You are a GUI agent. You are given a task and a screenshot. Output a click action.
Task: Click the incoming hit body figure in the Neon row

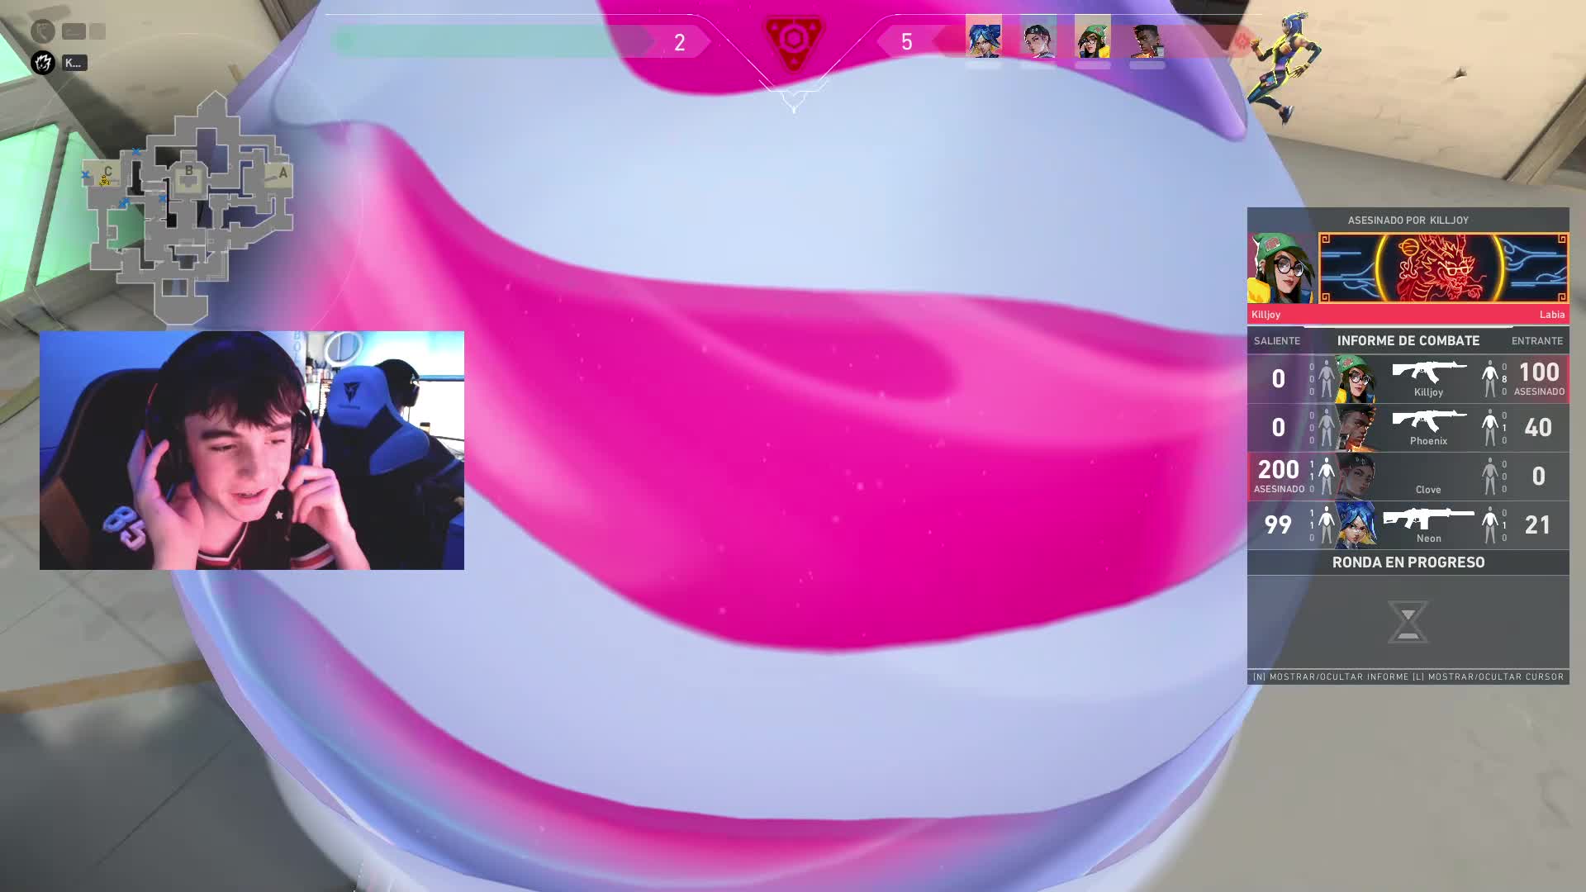[x=1489, y=525]
